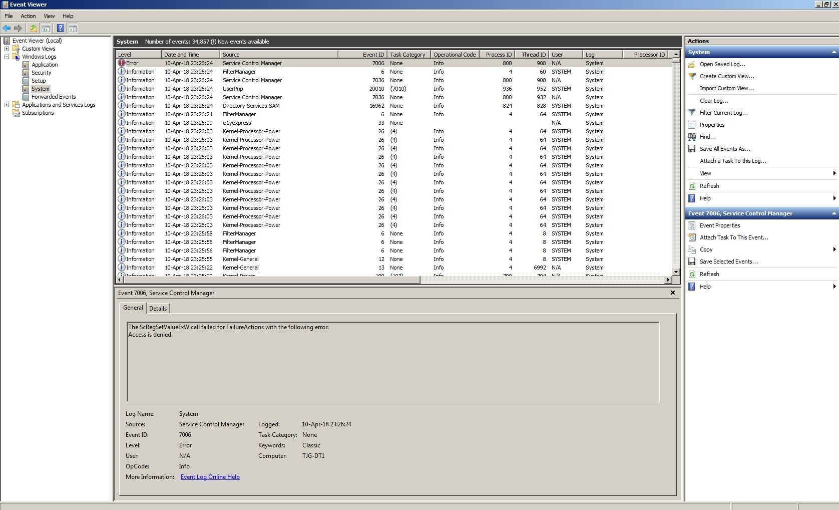839x510 pixels.
Task: Click the ScRegSetValueExW error description text box
Action: point(393,362)
